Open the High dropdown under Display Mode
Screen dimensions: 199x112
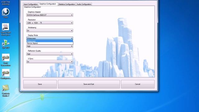pyautogui.click(x=50, y=46)
